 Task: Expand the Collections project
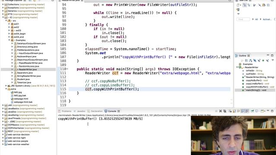[x=3, y=4]
